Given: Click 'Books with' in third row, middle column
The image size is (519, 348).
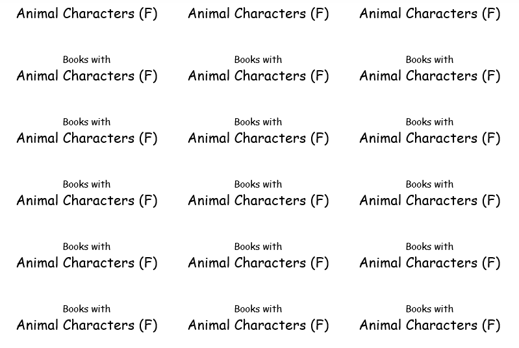Looking at the screenshot, I should click(x=258, y=122).
